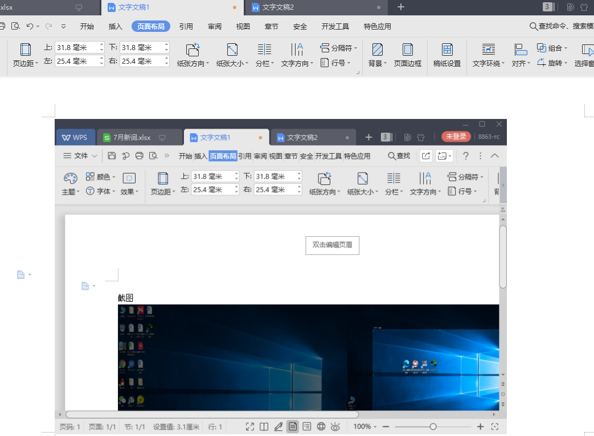Click the zoom-out minus in the embedded status bar
594x436 pixels.
point(386,426)
